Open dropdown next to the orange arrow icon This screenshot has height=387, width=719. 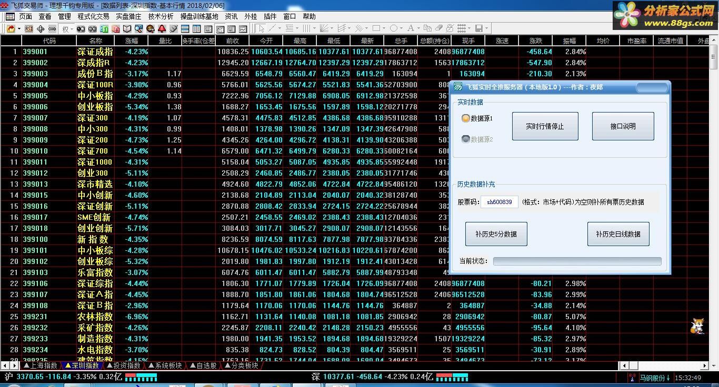pos(19,28)
